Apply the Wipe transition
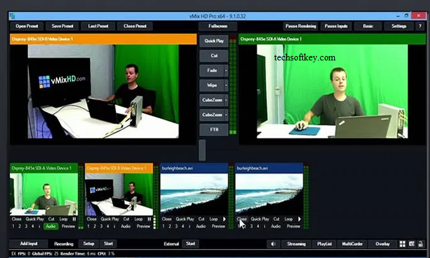This screenshot has width=430, height=258. [212, 86]
